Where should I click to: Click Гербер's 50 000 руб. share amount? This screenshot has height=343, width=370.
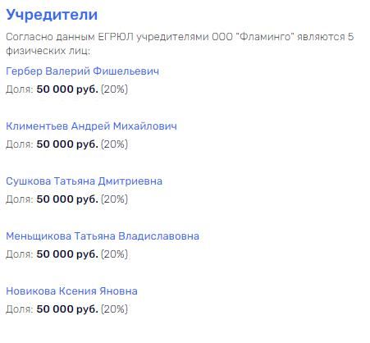[x=67, y=89]
